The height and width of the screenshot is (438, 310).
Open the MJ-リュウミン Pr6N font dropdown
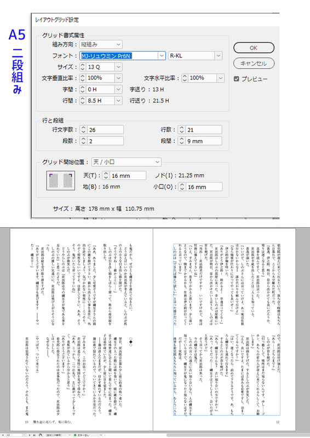[x=162, y=56]
